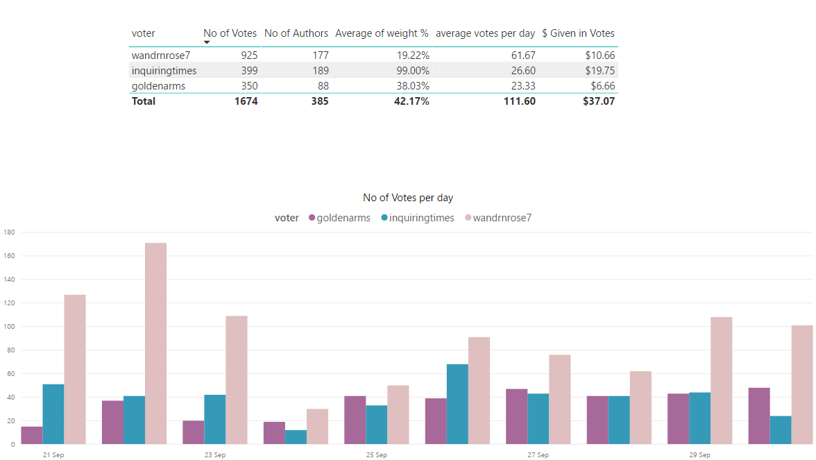Select the goldenarms table row
Screen dimensions: 816x460
click(158, 86)
